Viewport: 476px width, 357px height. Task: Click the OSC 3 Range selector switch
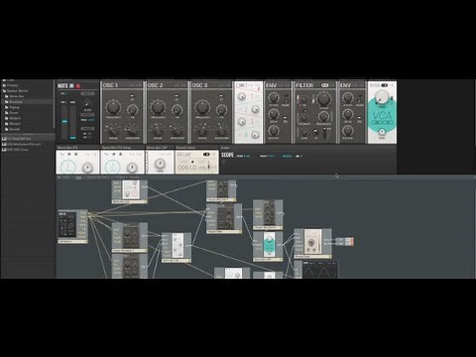[x=202, y=130]
